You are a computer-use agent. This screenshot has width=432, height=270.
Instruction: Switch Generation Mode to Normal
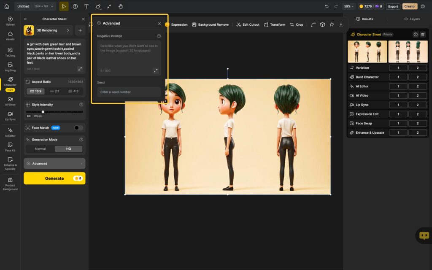pyautogui.click(x=40, y=149)
